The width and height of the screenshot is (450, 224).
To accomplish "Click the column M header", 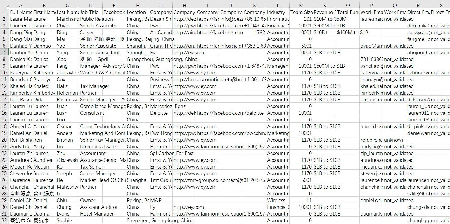I will point(301,6).
